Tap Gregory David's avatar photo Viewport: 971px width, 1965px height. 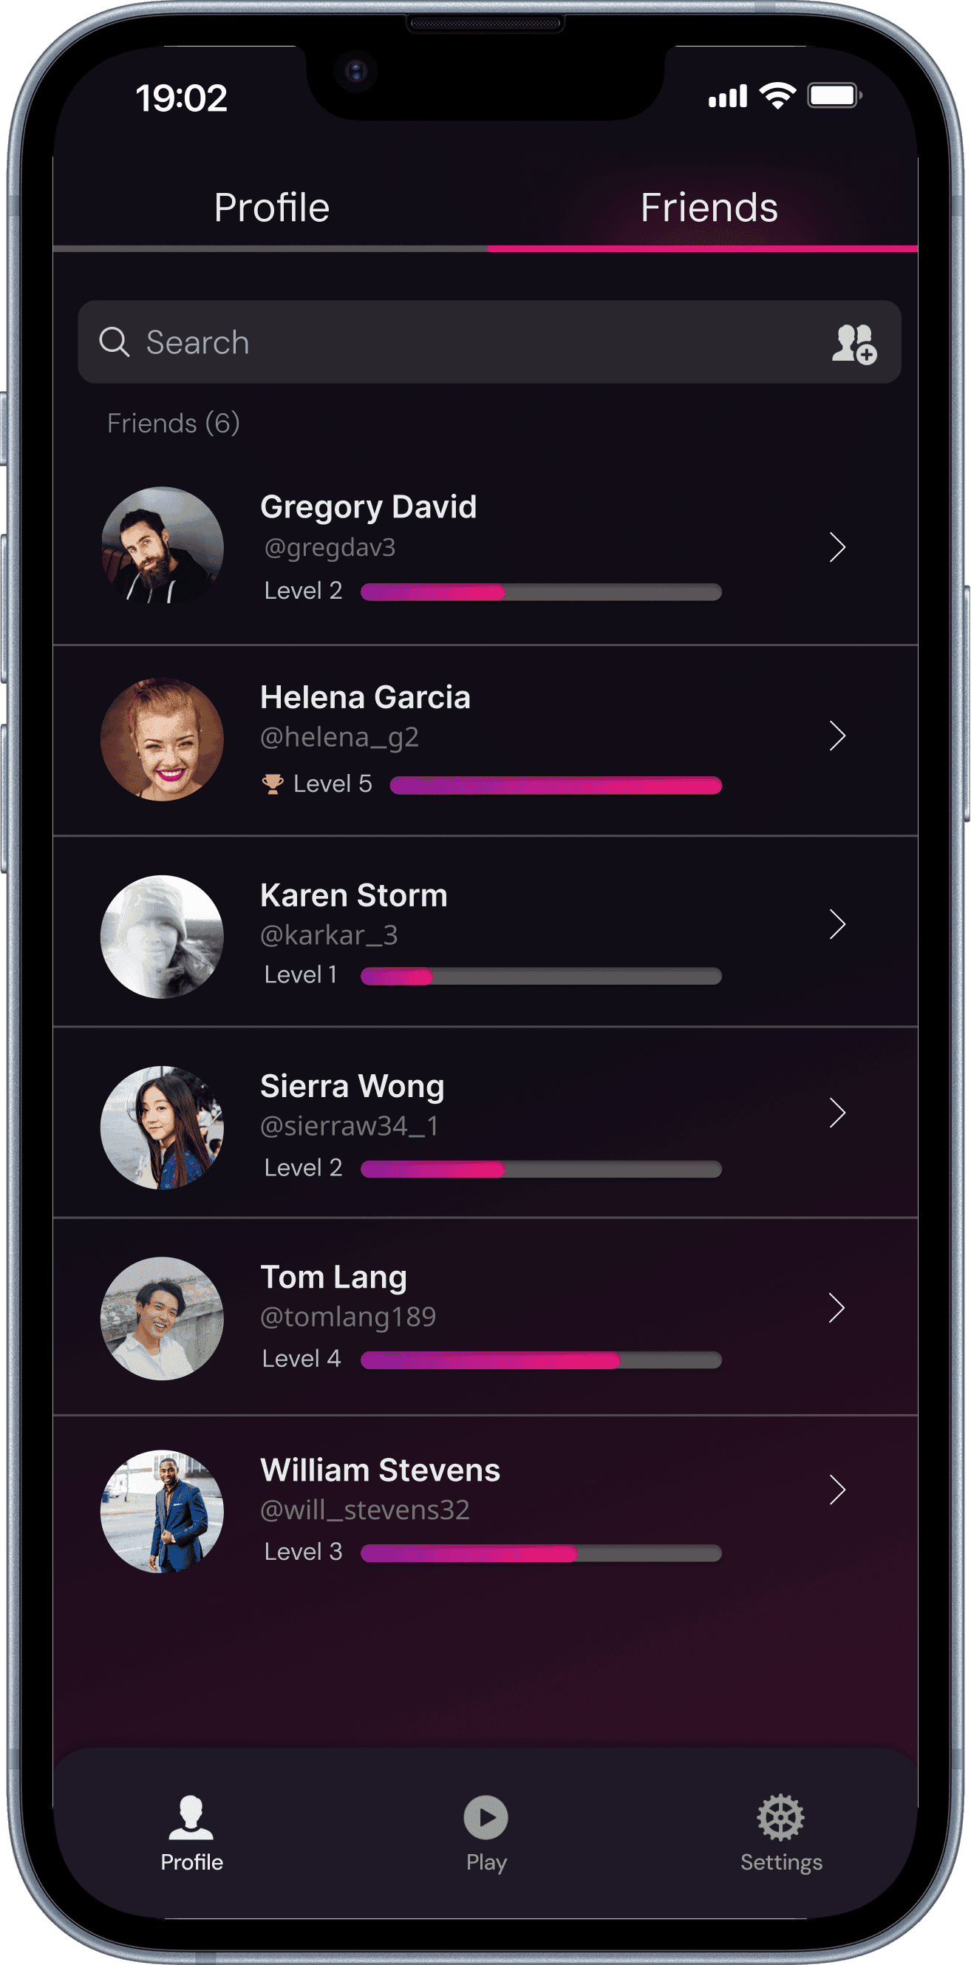(x=162, y=548)
